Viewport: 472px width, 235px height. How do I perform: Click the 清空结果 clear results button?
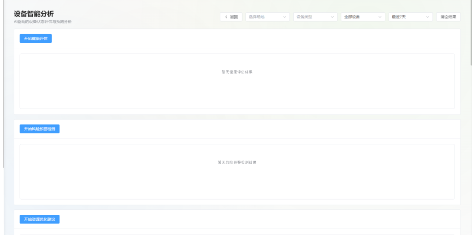click(x=448, y=17)
